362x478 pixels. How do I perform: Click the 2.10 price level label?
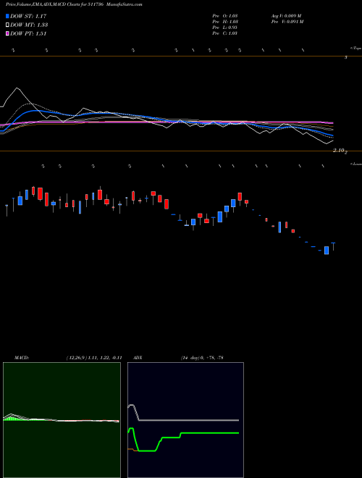tap(339, 151)
